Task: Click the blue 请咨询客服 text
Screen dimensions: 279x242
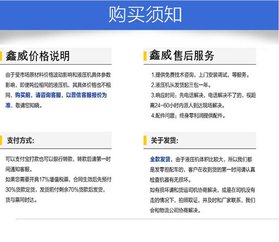Action: click(49, 95)
